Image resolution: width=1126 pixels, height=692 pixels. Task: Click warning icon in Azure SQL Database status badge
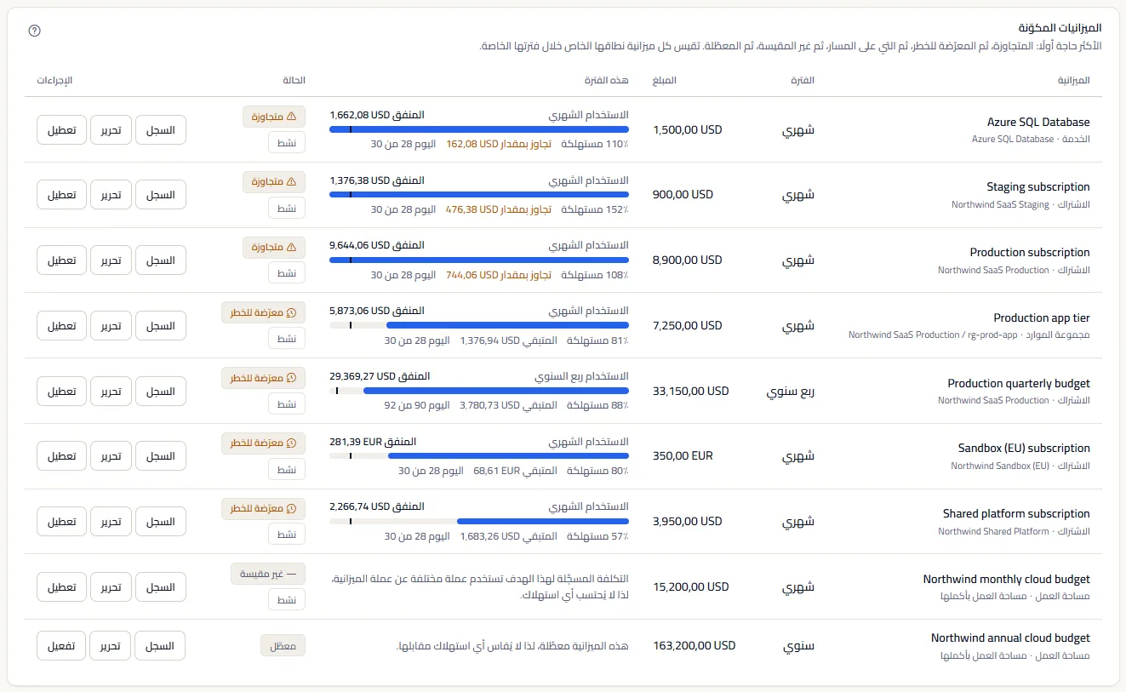(291, 116)
